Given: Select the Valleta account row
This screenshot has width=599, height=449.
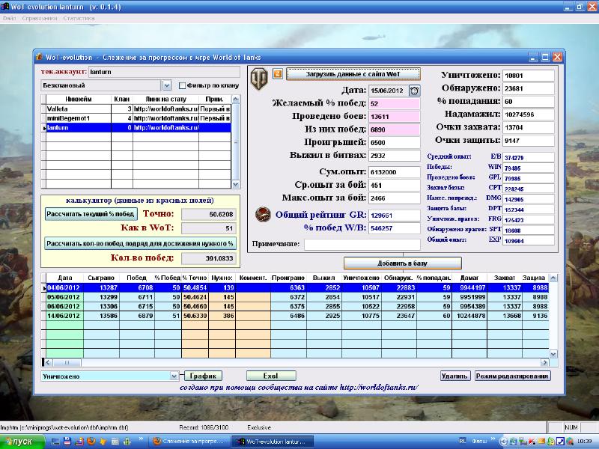Looking at the screenshot, I should (x=139, y=109).
